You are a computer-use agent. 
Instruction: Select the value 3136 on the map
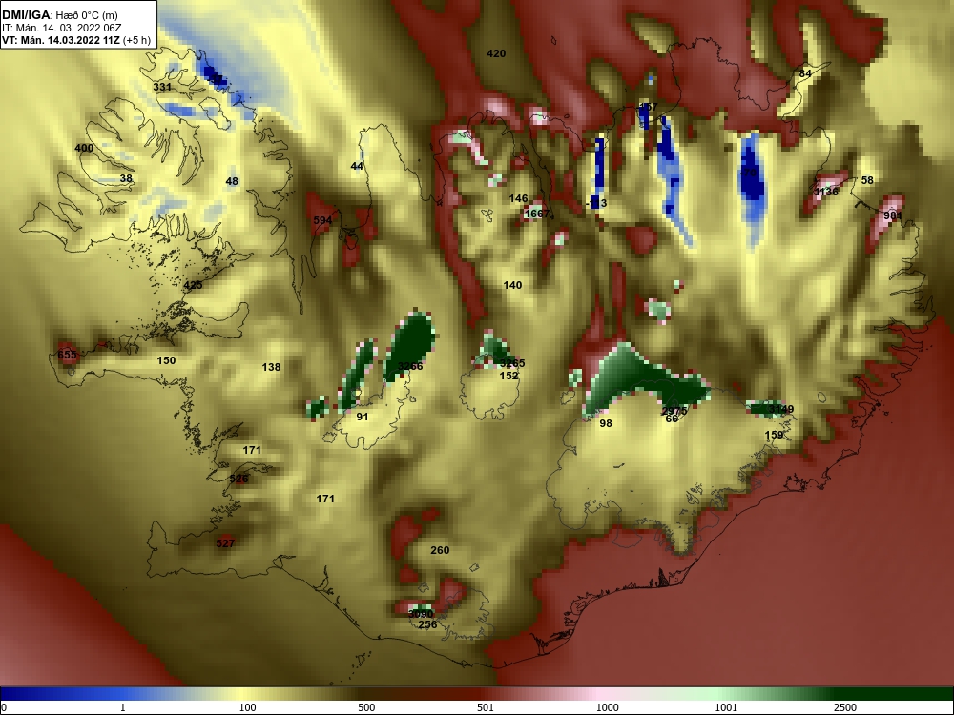click(x=826, y=192)
